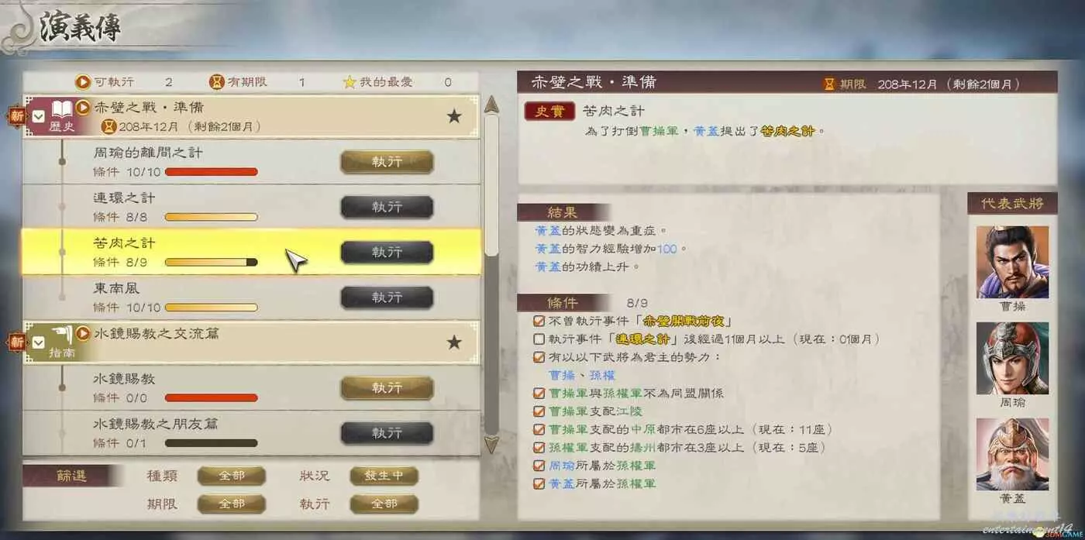Screen dimensions: 1085x540
Task: Select the 連環之計 event entry
Action: tap(251, 207)
